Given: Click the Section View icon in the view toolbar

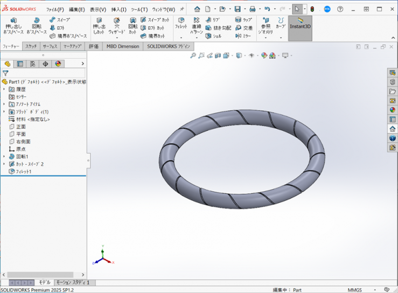Looking at the screenshot, I should (x=218, y=55).
